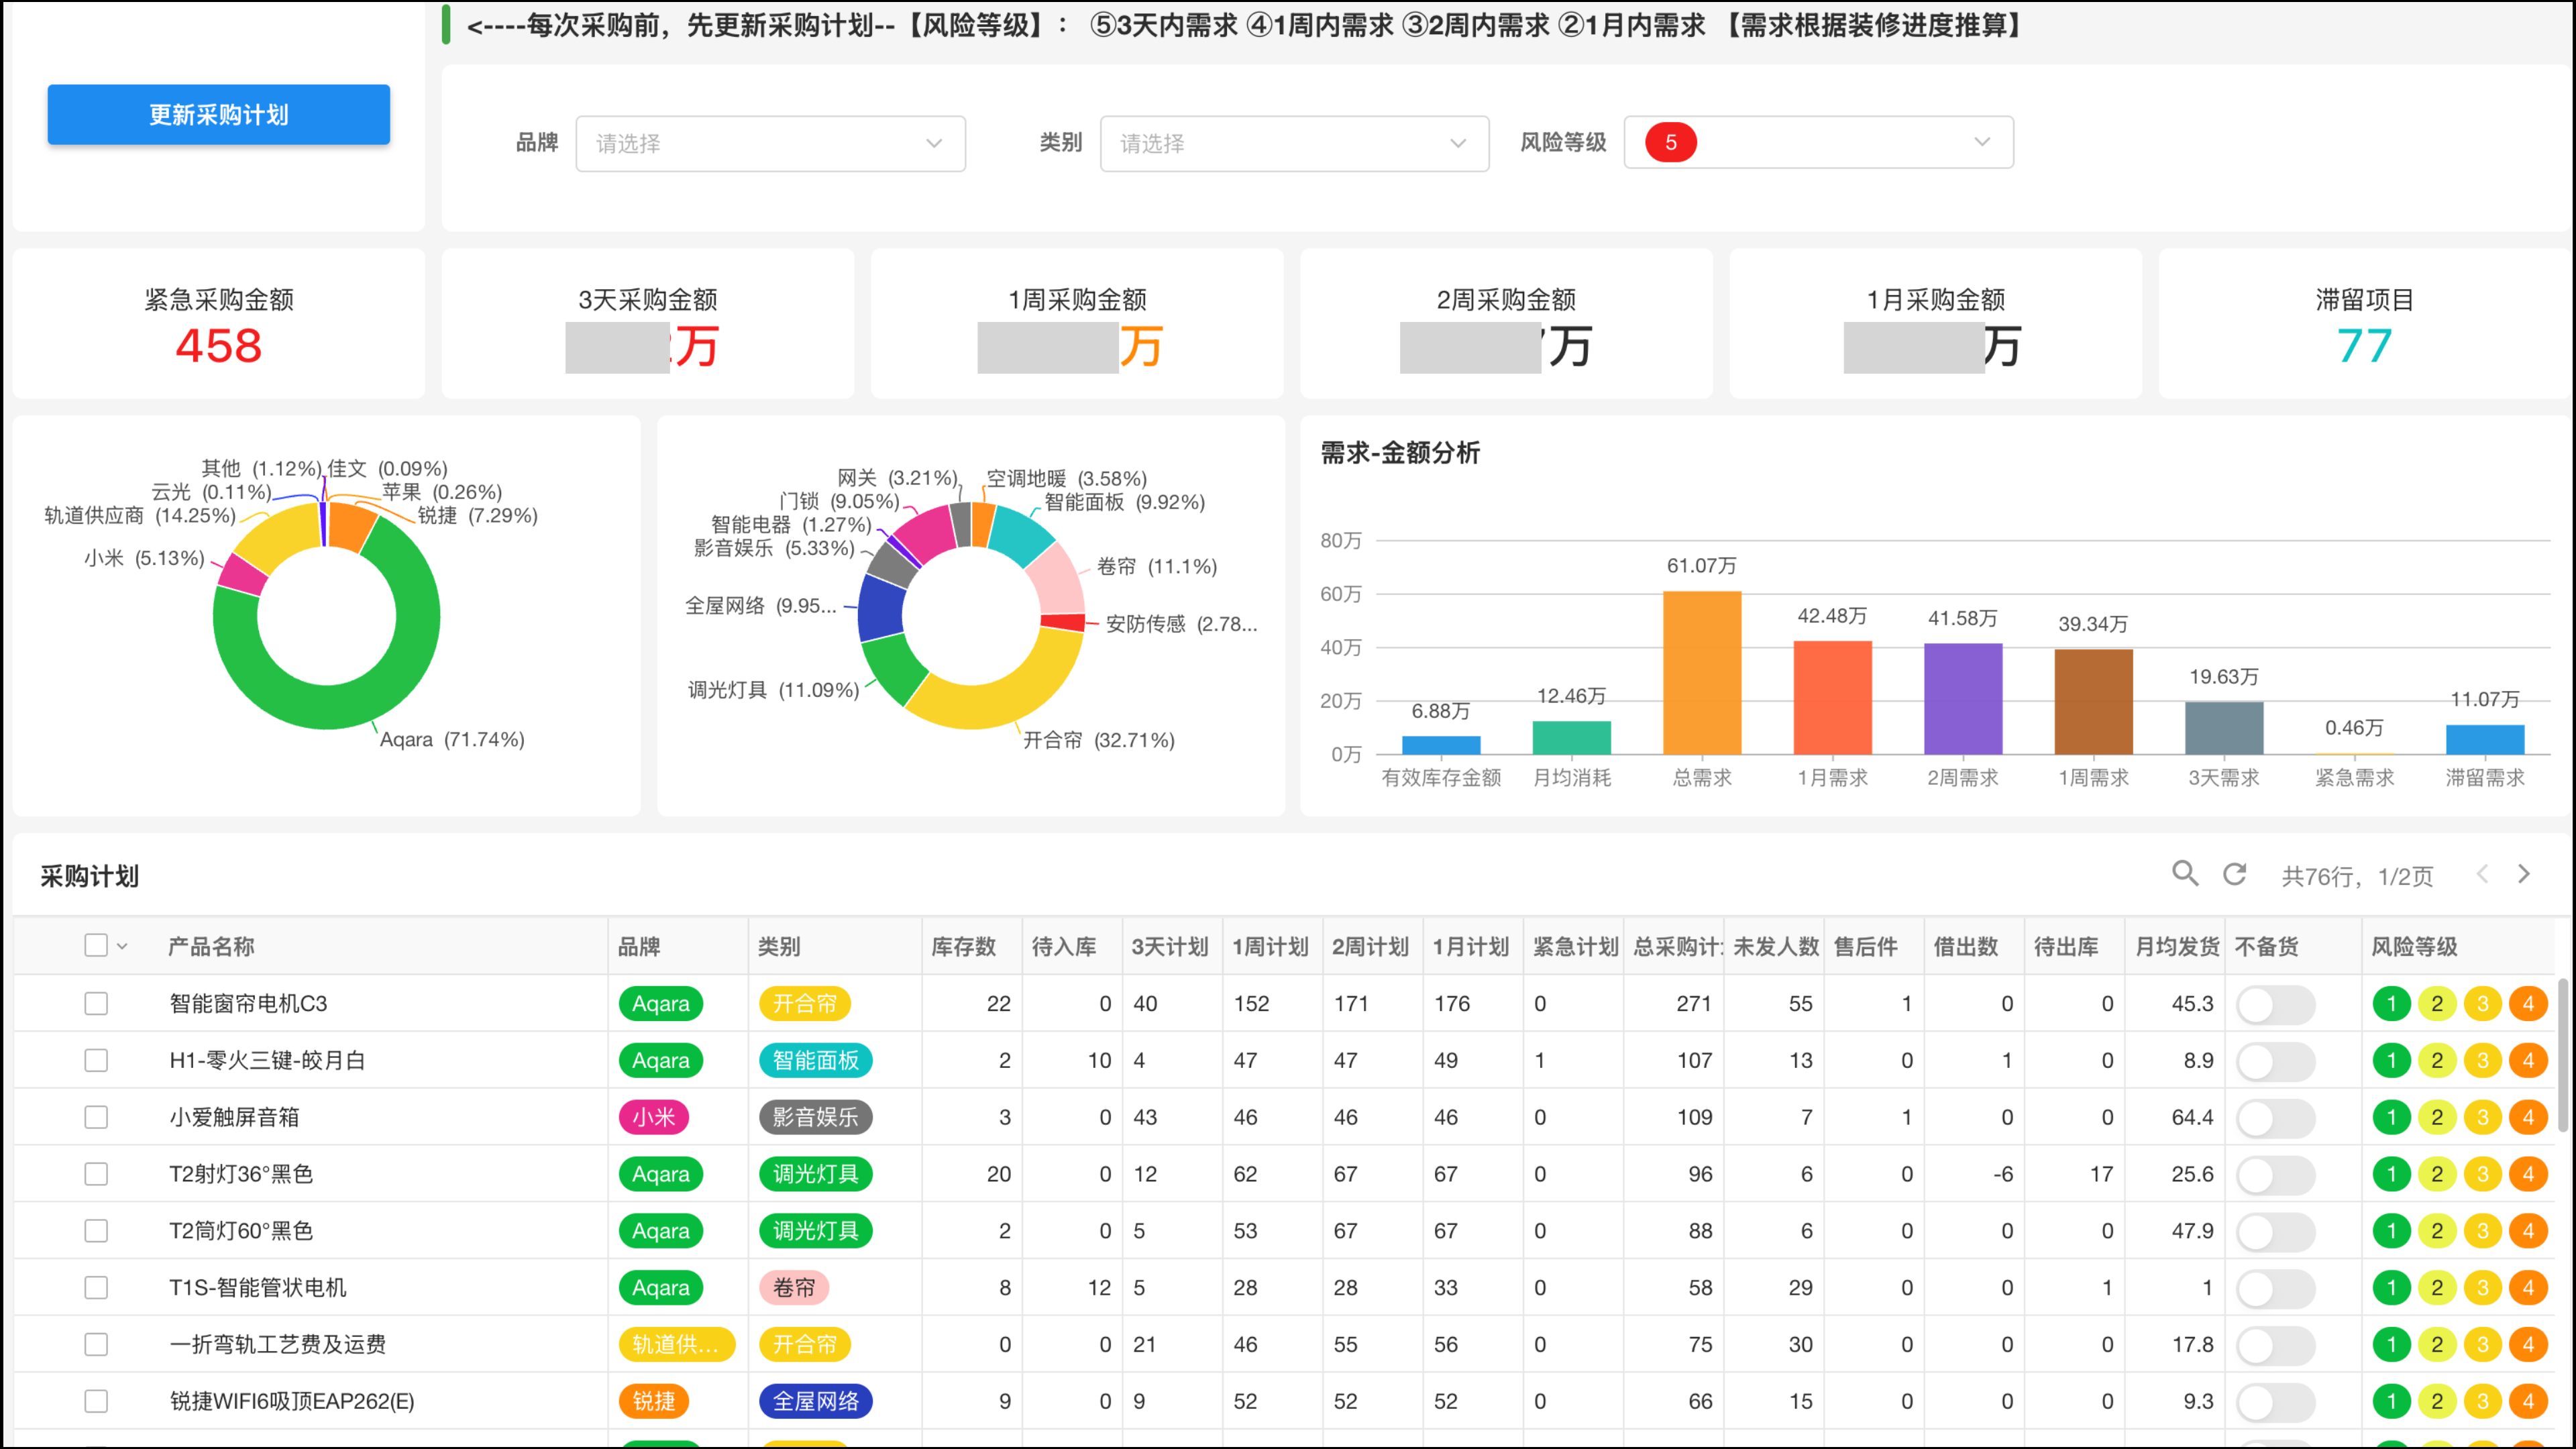This screenshot has width=2576, height=1449.
Task: Check the 小爱触屏音箱 row checkbox
Action: (x=96, y=1117)
